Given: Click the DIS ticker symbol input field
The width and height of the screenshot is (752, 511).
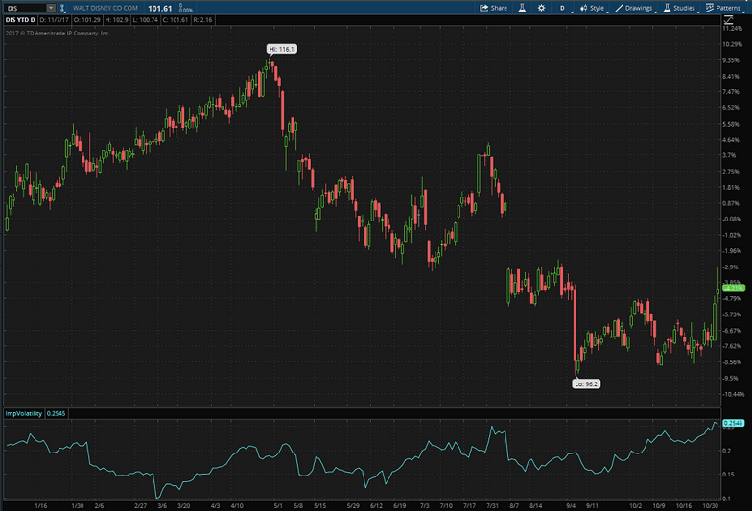Looking at the screenshot, I should pos(25,8).
